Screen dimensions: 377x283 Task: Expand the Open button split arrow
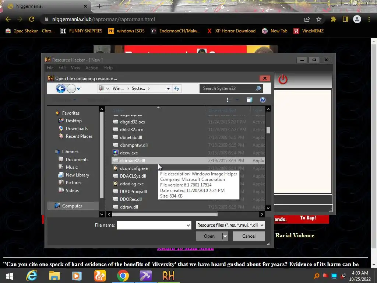[225, 236]
